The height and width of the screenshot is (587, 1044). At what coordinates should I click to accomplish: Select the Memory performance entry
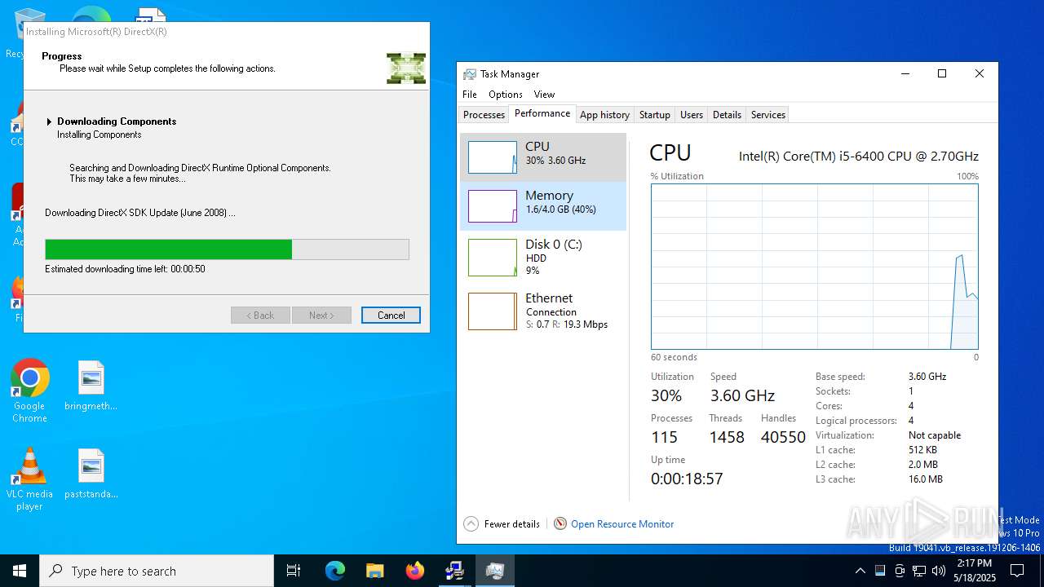pos(543,205)
